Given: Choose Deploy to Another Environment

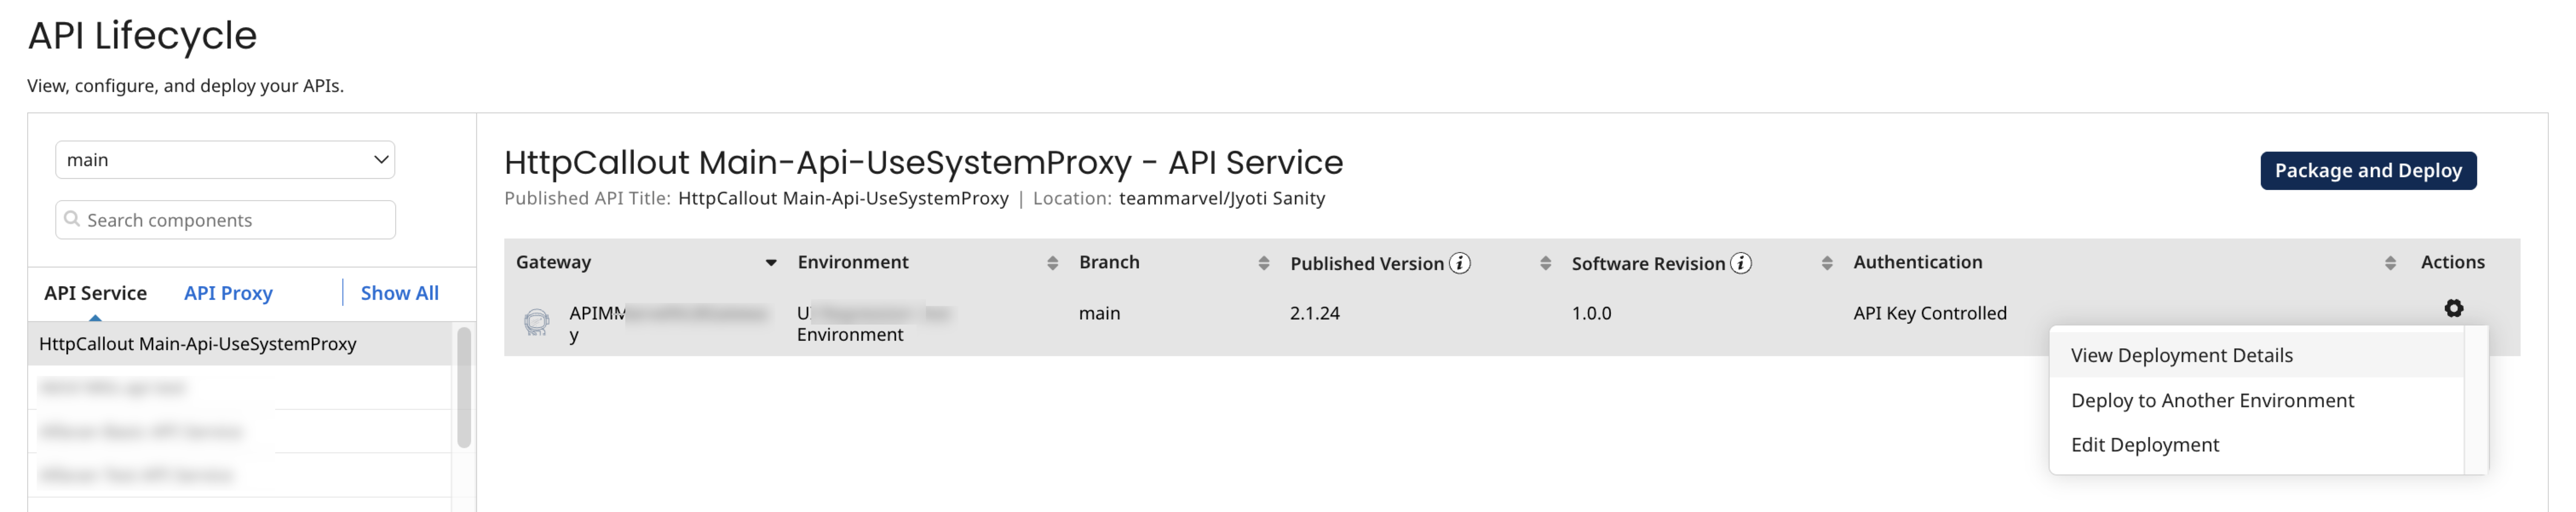Looking at the screenshot, I should coord(2212,400).
